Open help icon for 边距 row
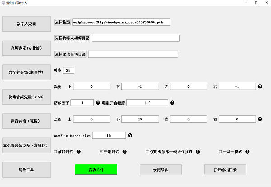Image resolution: width=271 pixels, height=187 pixels. (x=260, y=119)
